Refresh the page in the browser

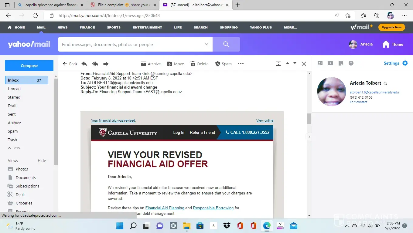35,15
